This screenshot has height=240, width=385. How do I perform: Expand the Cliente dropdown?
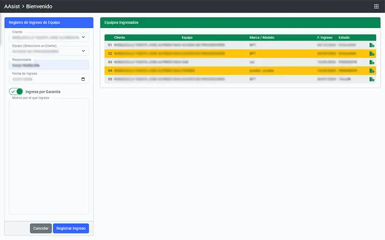[83, 37]
